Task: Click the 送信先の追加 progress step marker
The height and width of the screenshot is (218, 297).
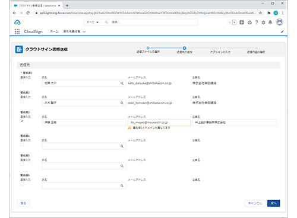Action: point(184,48)
